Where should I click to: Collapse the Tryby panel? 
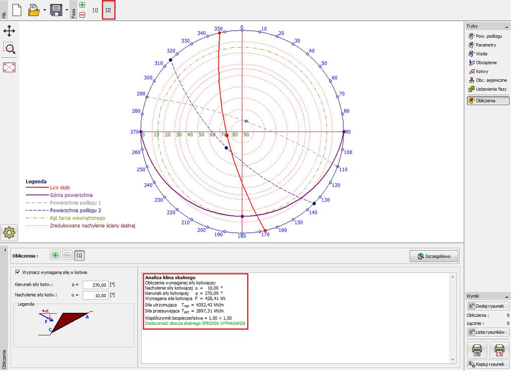coord(507,27)
